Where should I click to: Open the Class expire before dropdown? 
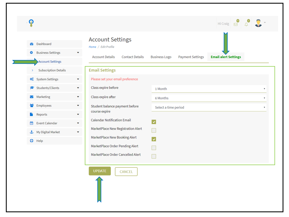coord(209,89)
